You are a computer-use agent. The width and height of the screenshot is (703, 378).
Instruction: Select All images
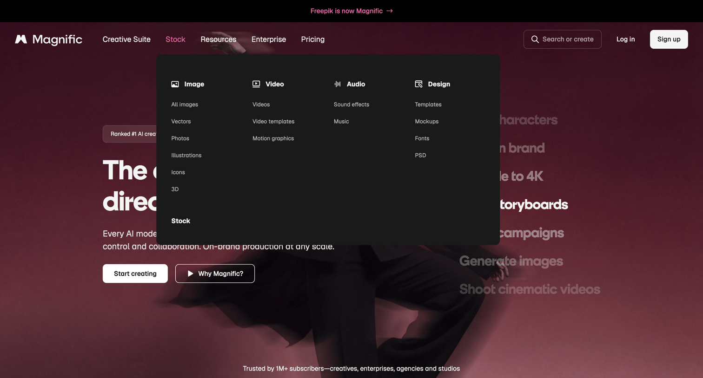point(185,104)
